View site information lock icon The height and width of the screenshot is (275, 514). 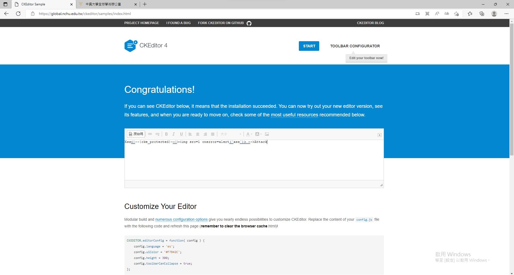tap(33, 14)
